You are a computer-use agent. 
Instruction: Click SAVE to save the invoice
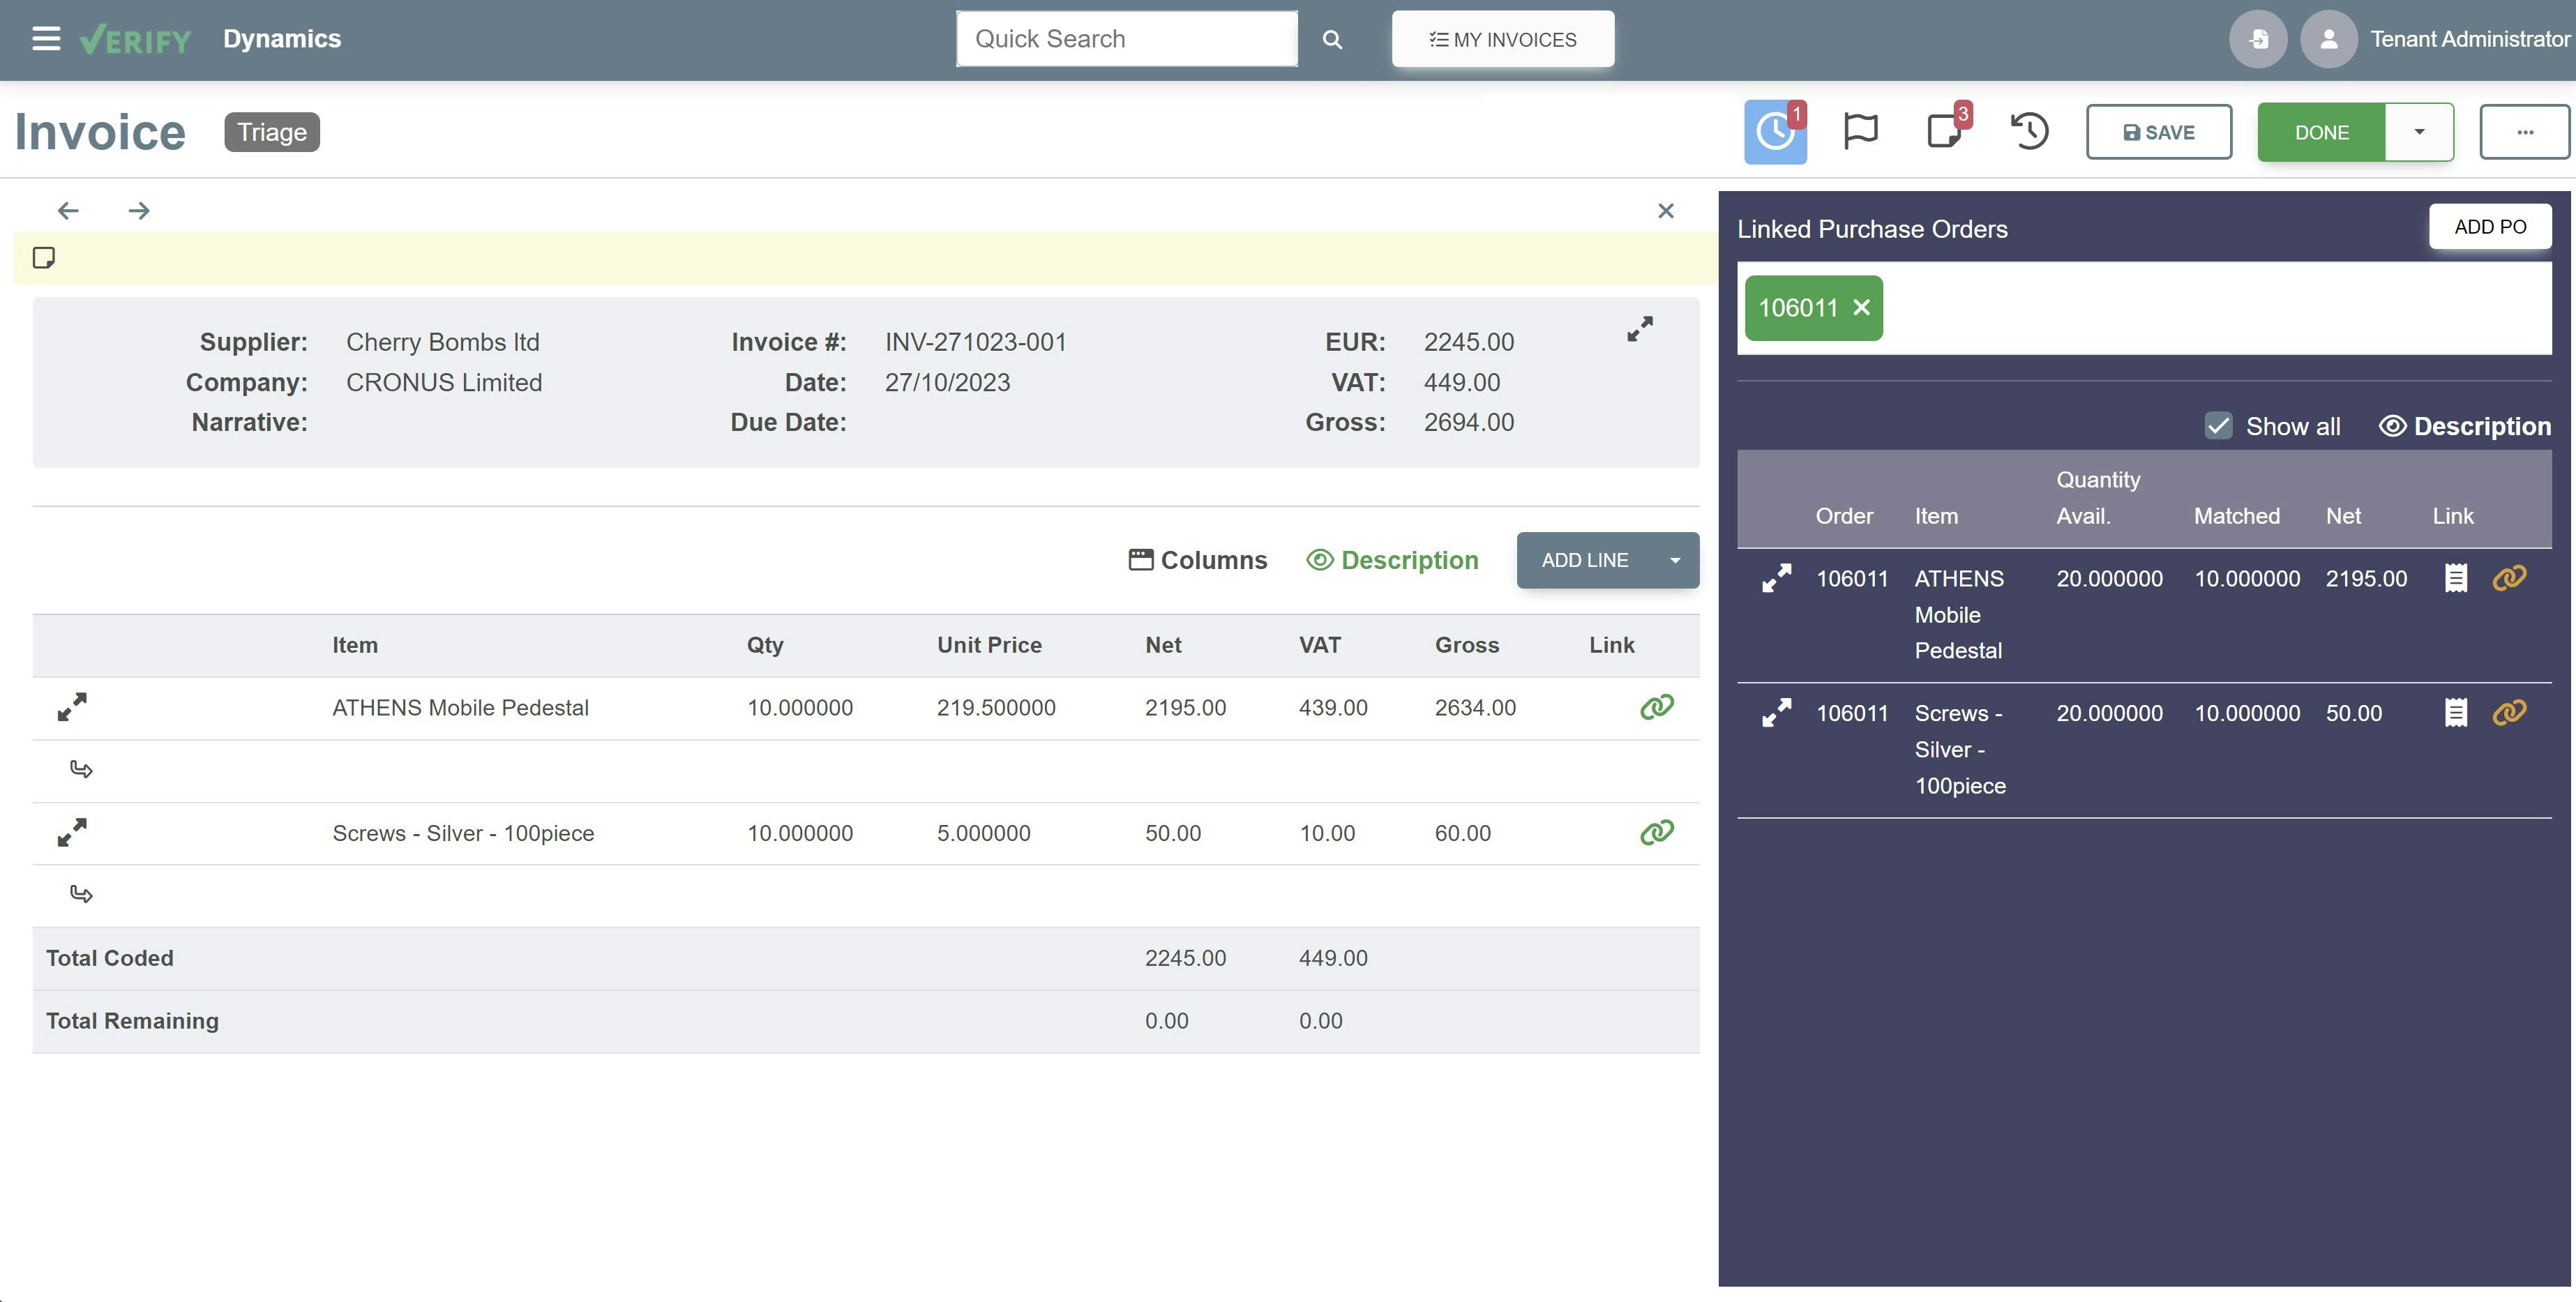tap(2158, 131)
